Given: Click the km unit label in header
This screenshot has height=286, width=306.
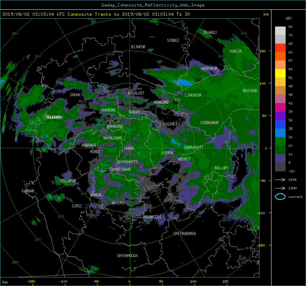Looking at the screenshot, I should (x=266, y=14).
